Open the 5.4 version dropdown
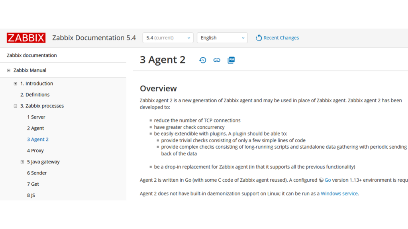 168,38
